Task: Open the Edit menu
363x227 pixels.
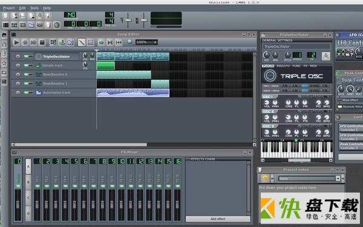Action: [x=22, y=8]
